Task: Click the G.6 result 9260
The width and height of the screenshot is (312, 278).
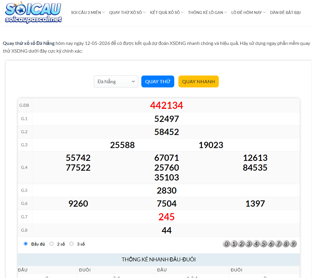Action: (x=78, y=204)
